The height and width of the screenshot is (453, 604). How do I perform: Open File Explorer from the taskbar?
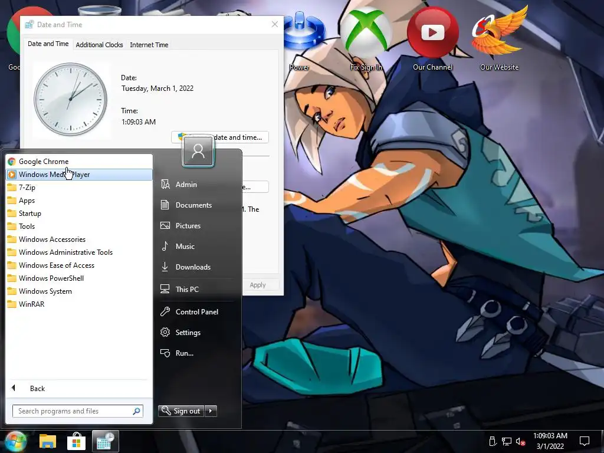point(48,441)
